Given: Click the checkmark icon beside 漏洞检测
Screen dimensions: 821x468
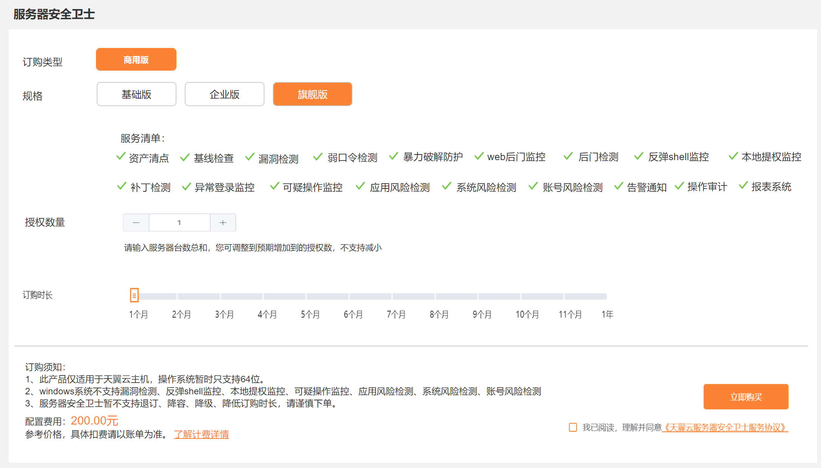Looking at the screenshot, I should (250, 156).
